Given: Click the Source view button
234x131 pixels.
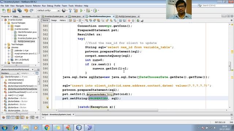Looking at the screenshot, I should coord(45,20).
